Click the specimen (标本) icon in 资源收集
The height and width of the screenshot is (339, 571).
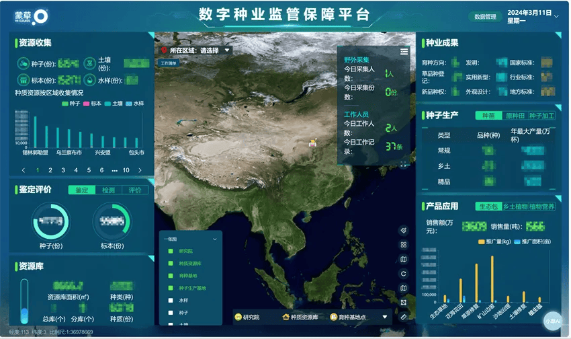pyautogui.click(x=24, y=80)
